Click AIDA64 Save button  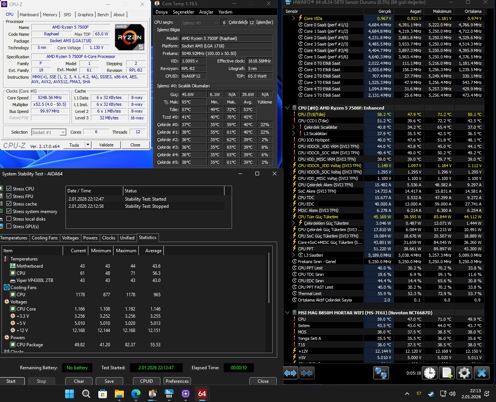pos(109,381)
